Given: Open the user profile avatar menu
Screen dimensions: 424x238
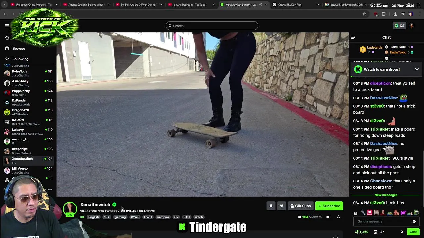Looking at the screenshot, I should point(412,26).
